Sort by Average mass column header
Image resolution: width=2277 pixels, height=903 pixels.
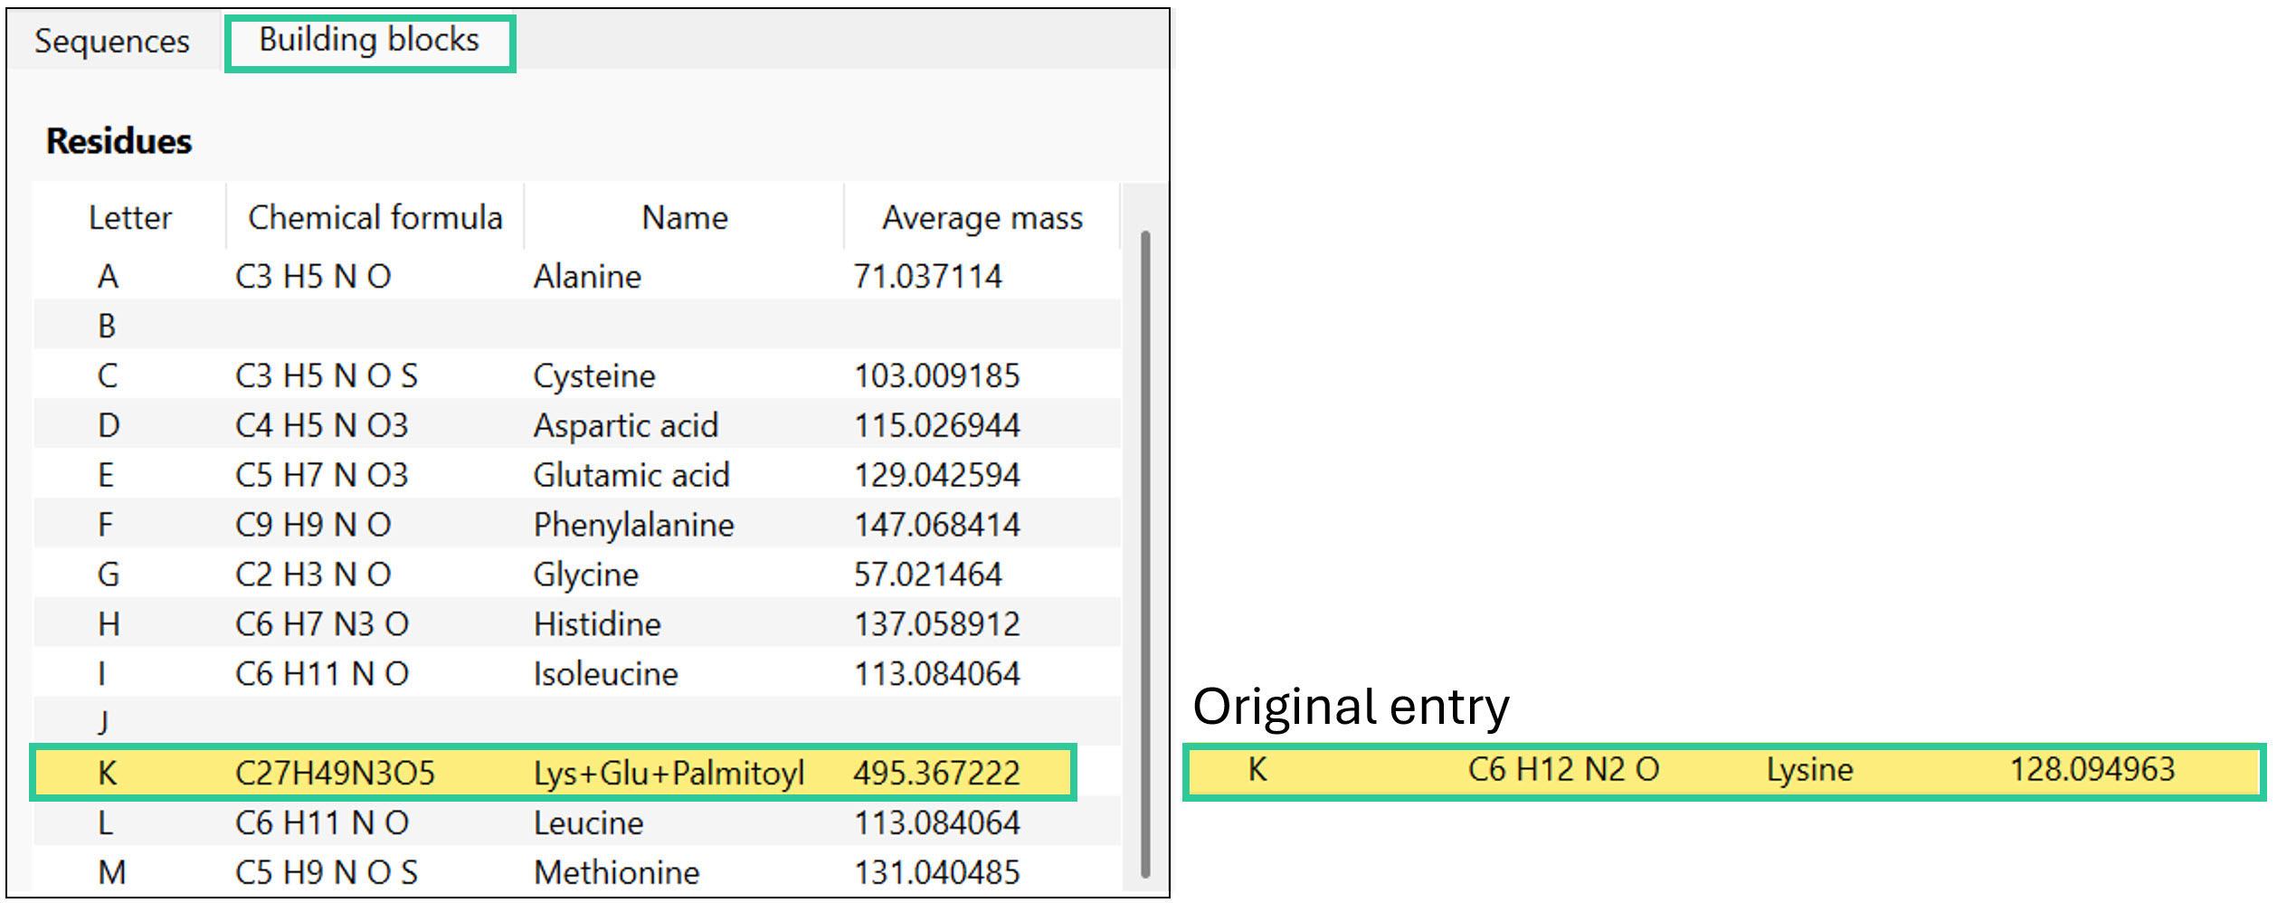coord(982,217)
